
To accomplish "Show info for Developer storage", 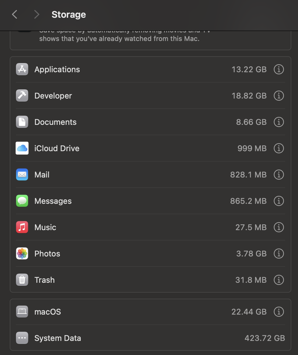I will (279, 96).
